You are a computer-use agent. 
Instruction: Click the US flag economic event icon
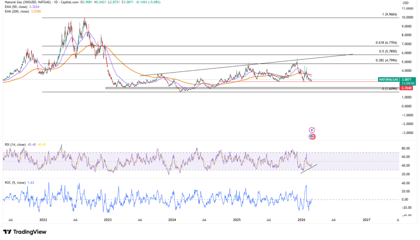pyautogui.click(x=312, y=137)
